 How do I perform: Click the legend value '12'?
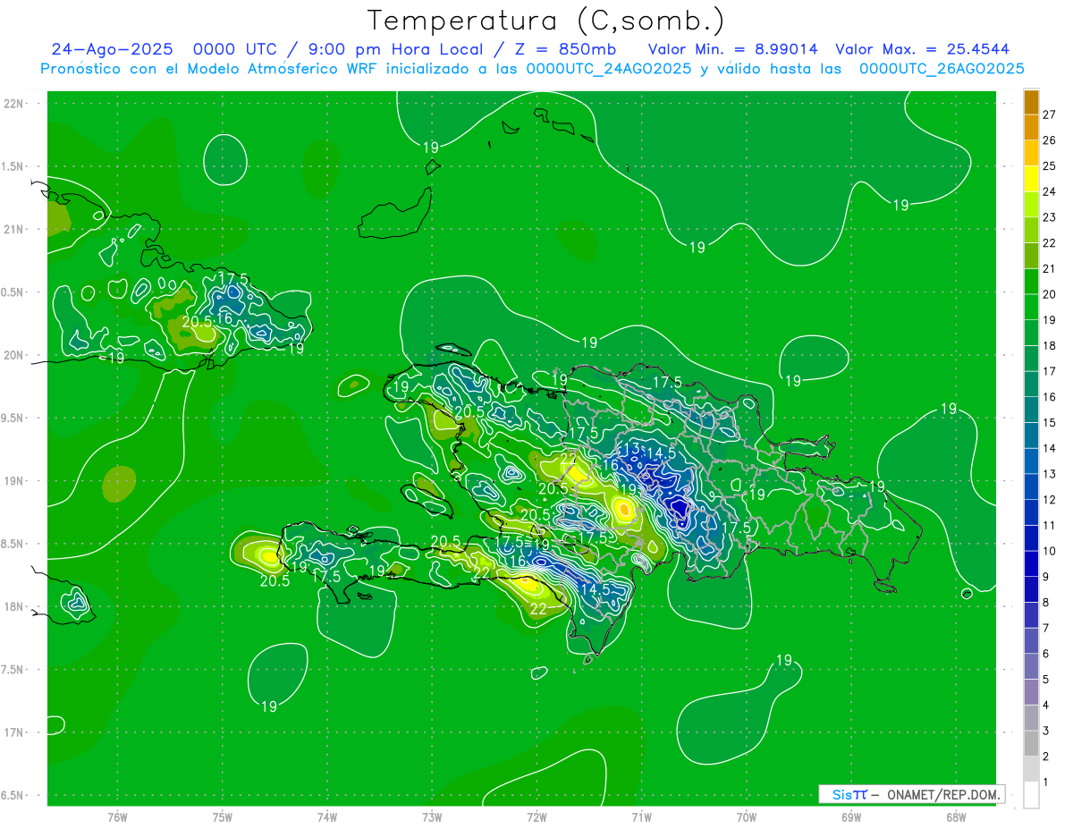pyautogui.click(x=1049, y=499)
